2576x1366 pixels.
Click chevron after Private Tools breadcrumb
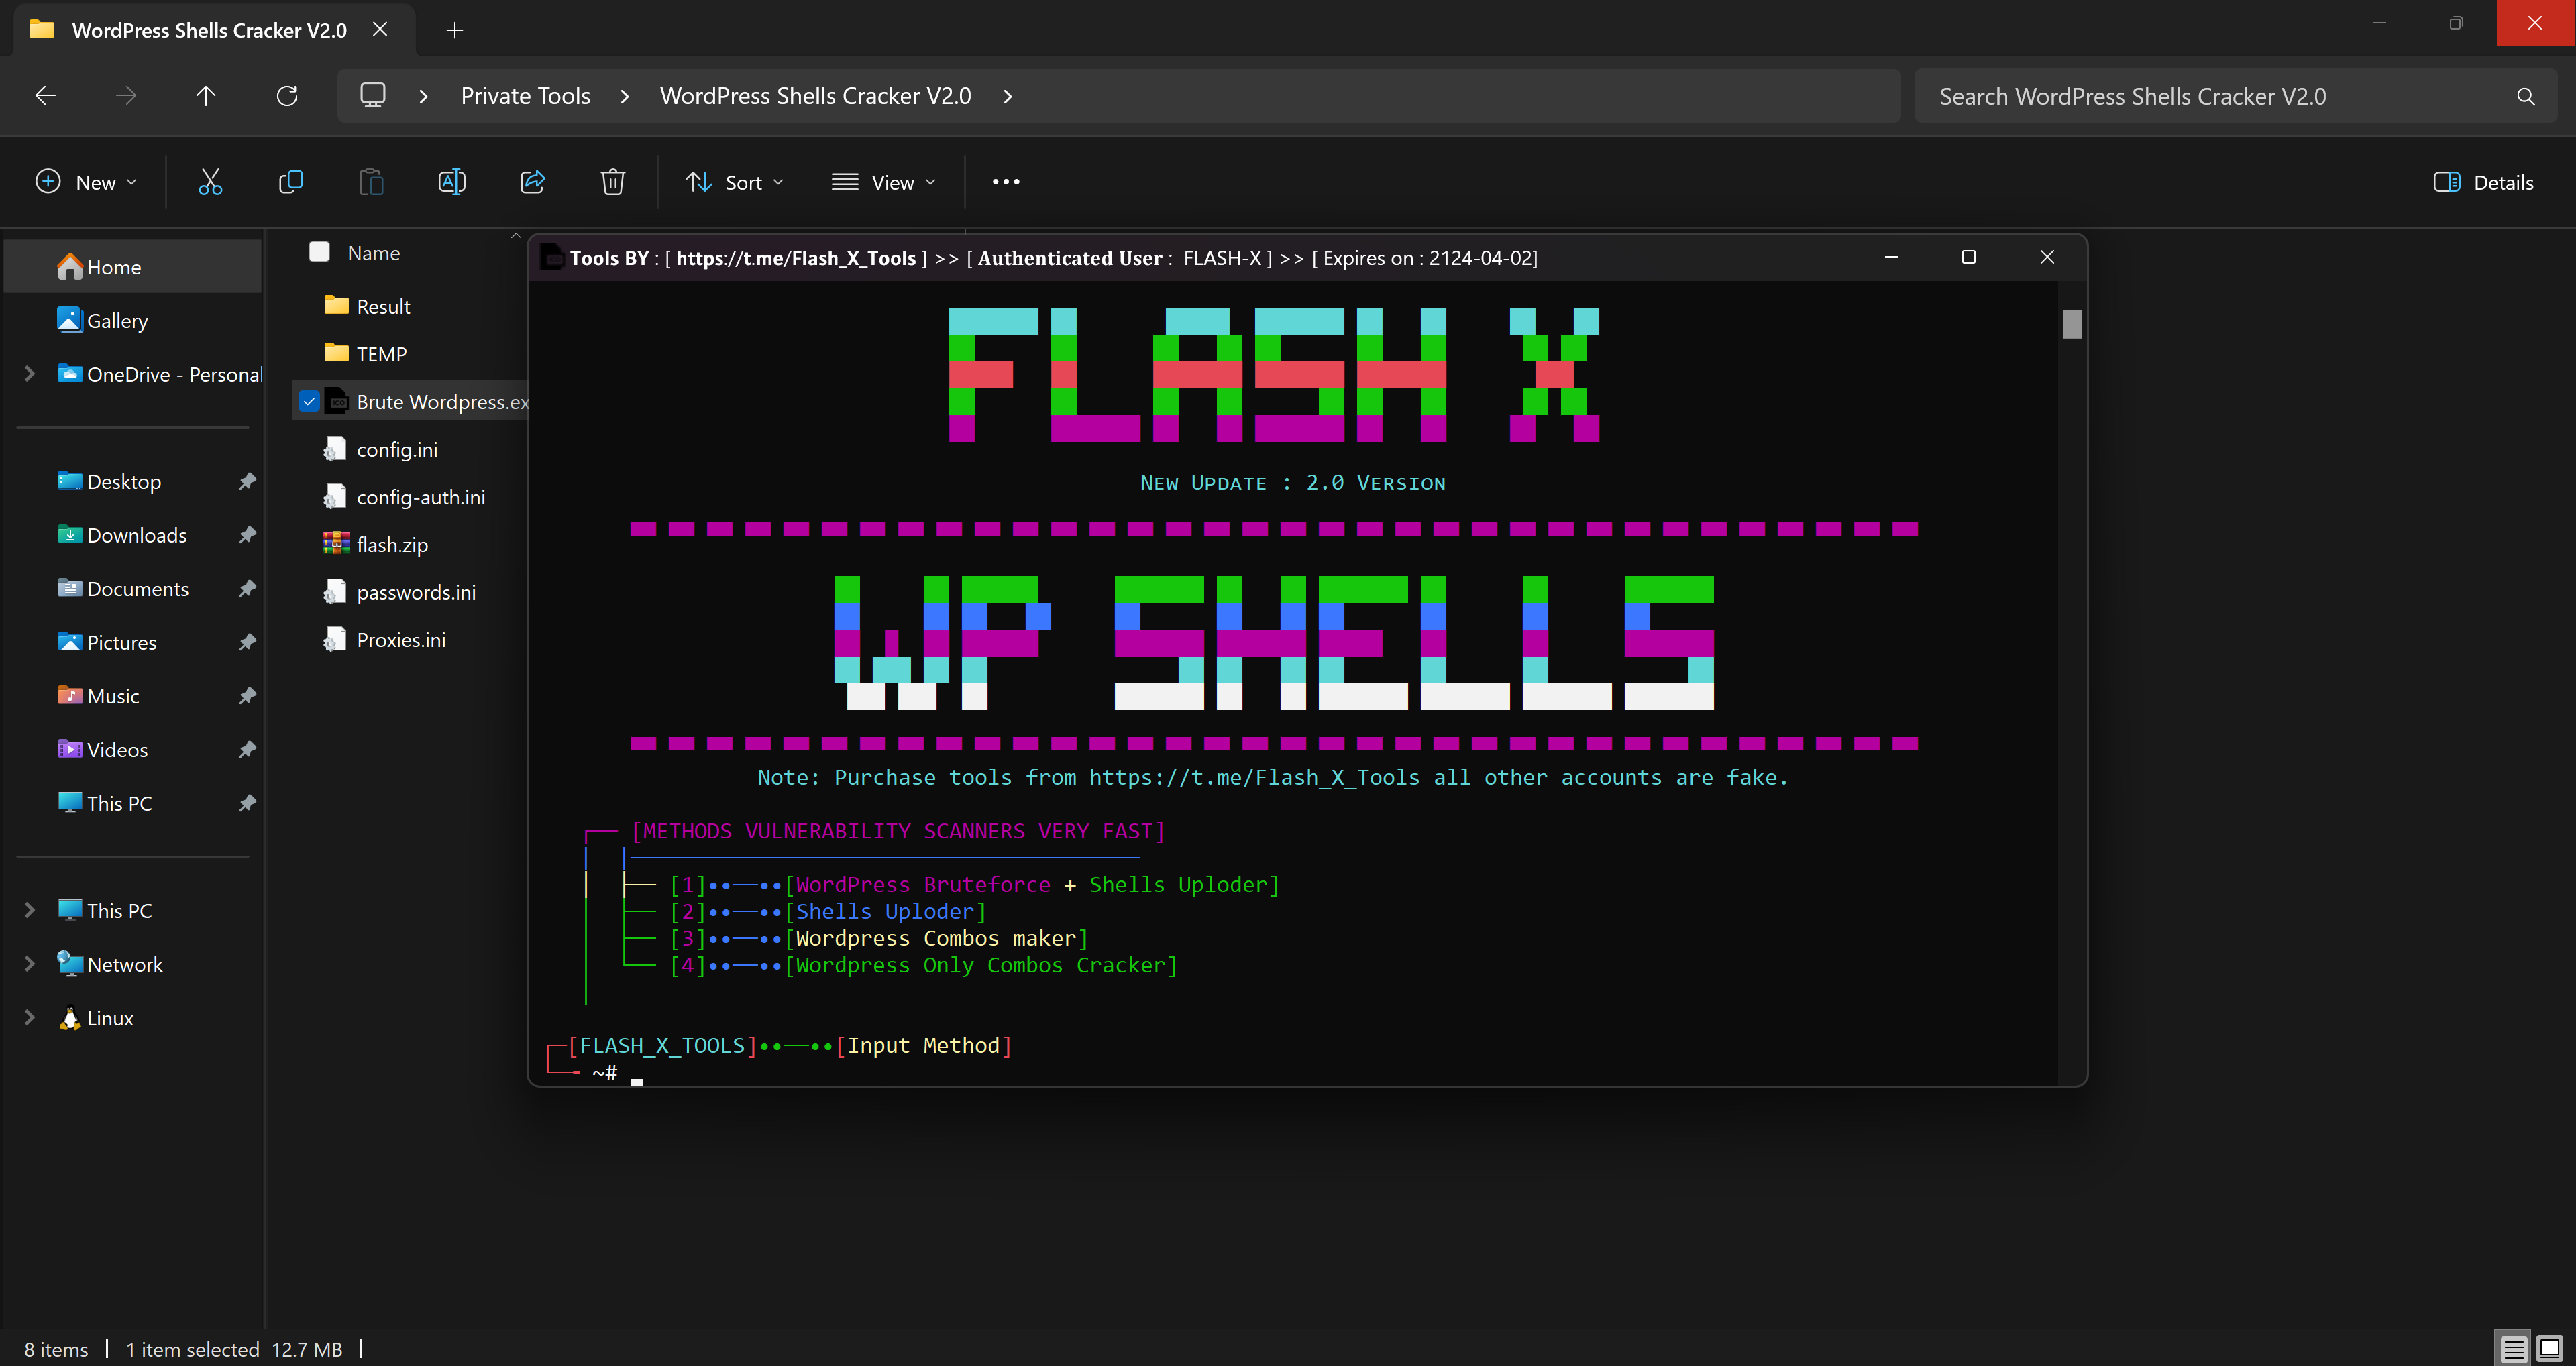point(625,96)
